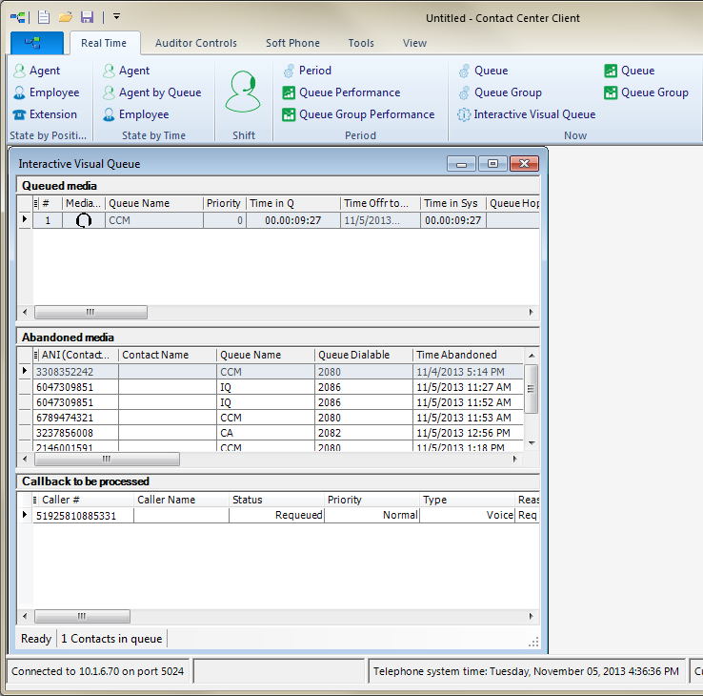Switch to the Auditor Controls tab
703x696 pixels.
195,43
